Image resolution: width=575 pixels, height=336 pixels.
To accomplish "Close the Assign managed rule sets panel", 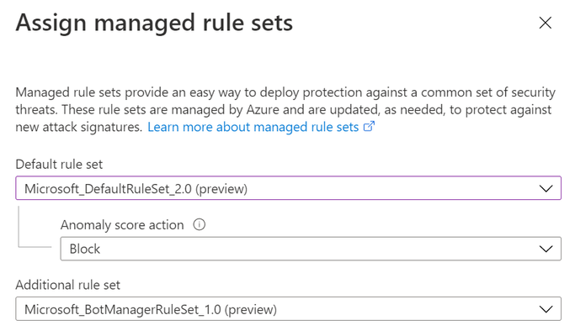I will pyautogui.click(x=546, y=23).
